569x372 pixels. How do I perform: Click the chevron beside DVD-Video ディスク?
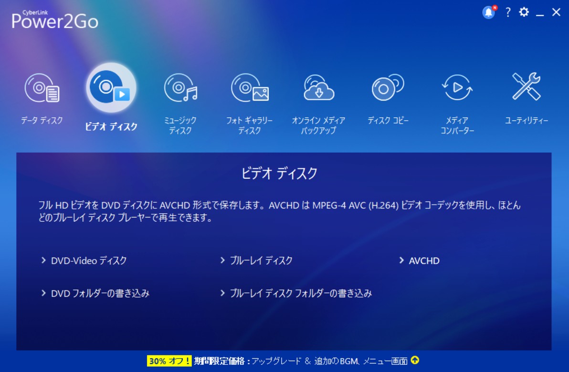(x=43, y=260)
